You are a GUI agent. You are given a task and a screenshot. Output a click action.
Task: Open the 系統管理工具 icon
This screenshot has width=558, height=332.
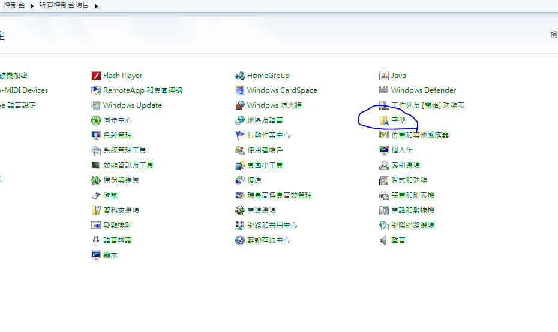[x=96, y=150]
